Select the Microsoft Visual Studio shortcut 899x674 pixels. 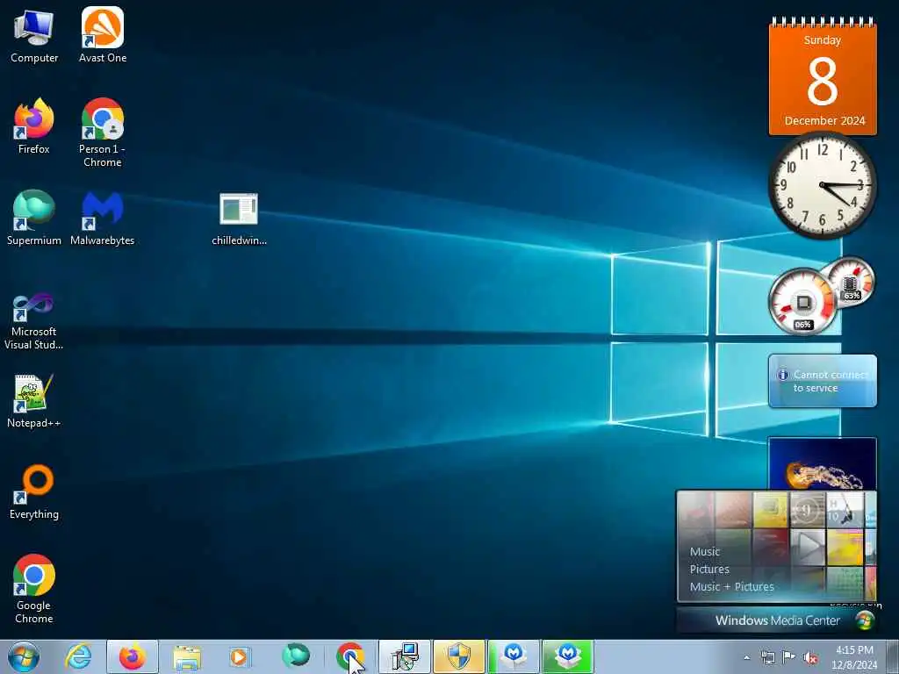(x=34, y=321)
